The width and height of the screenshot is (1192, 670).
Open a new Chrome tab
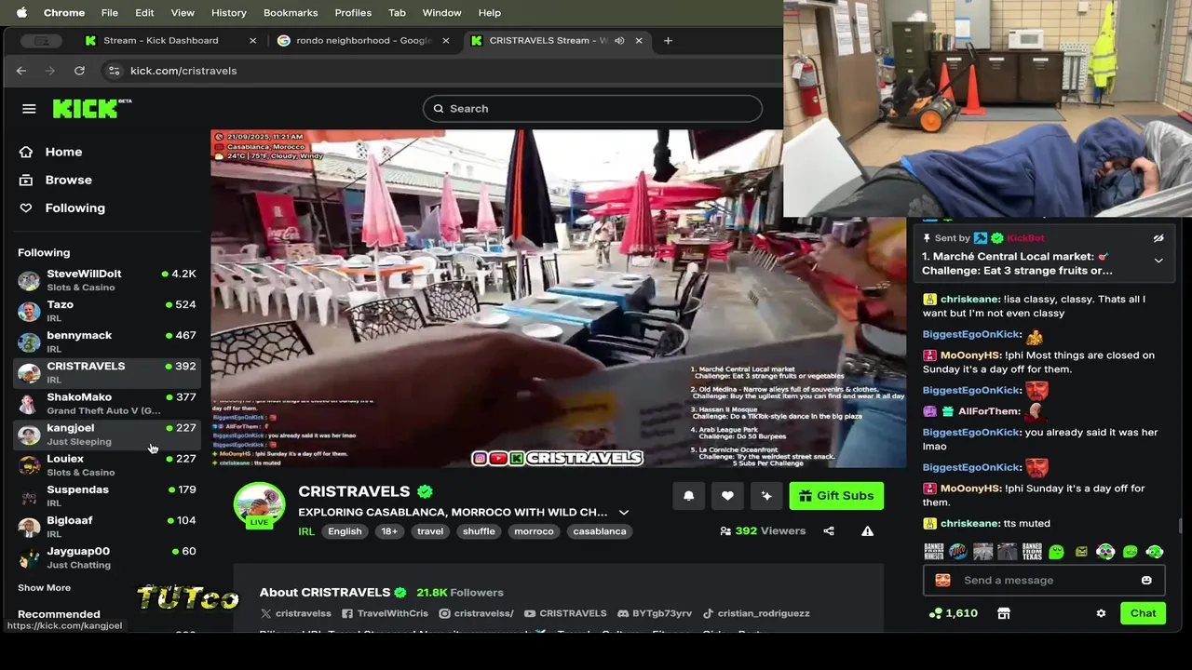click(x=668, y=40)
